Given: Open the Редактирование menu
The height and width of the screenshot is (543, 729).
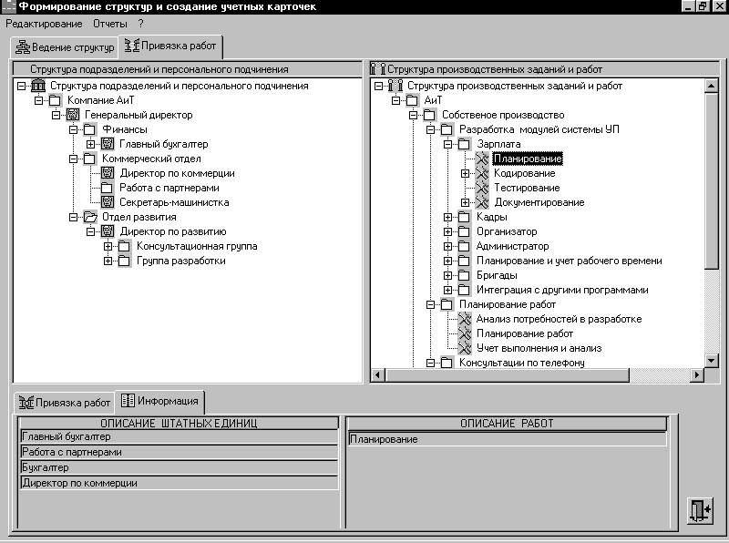Looking at the screenshot, I should [x=44, y=24].
